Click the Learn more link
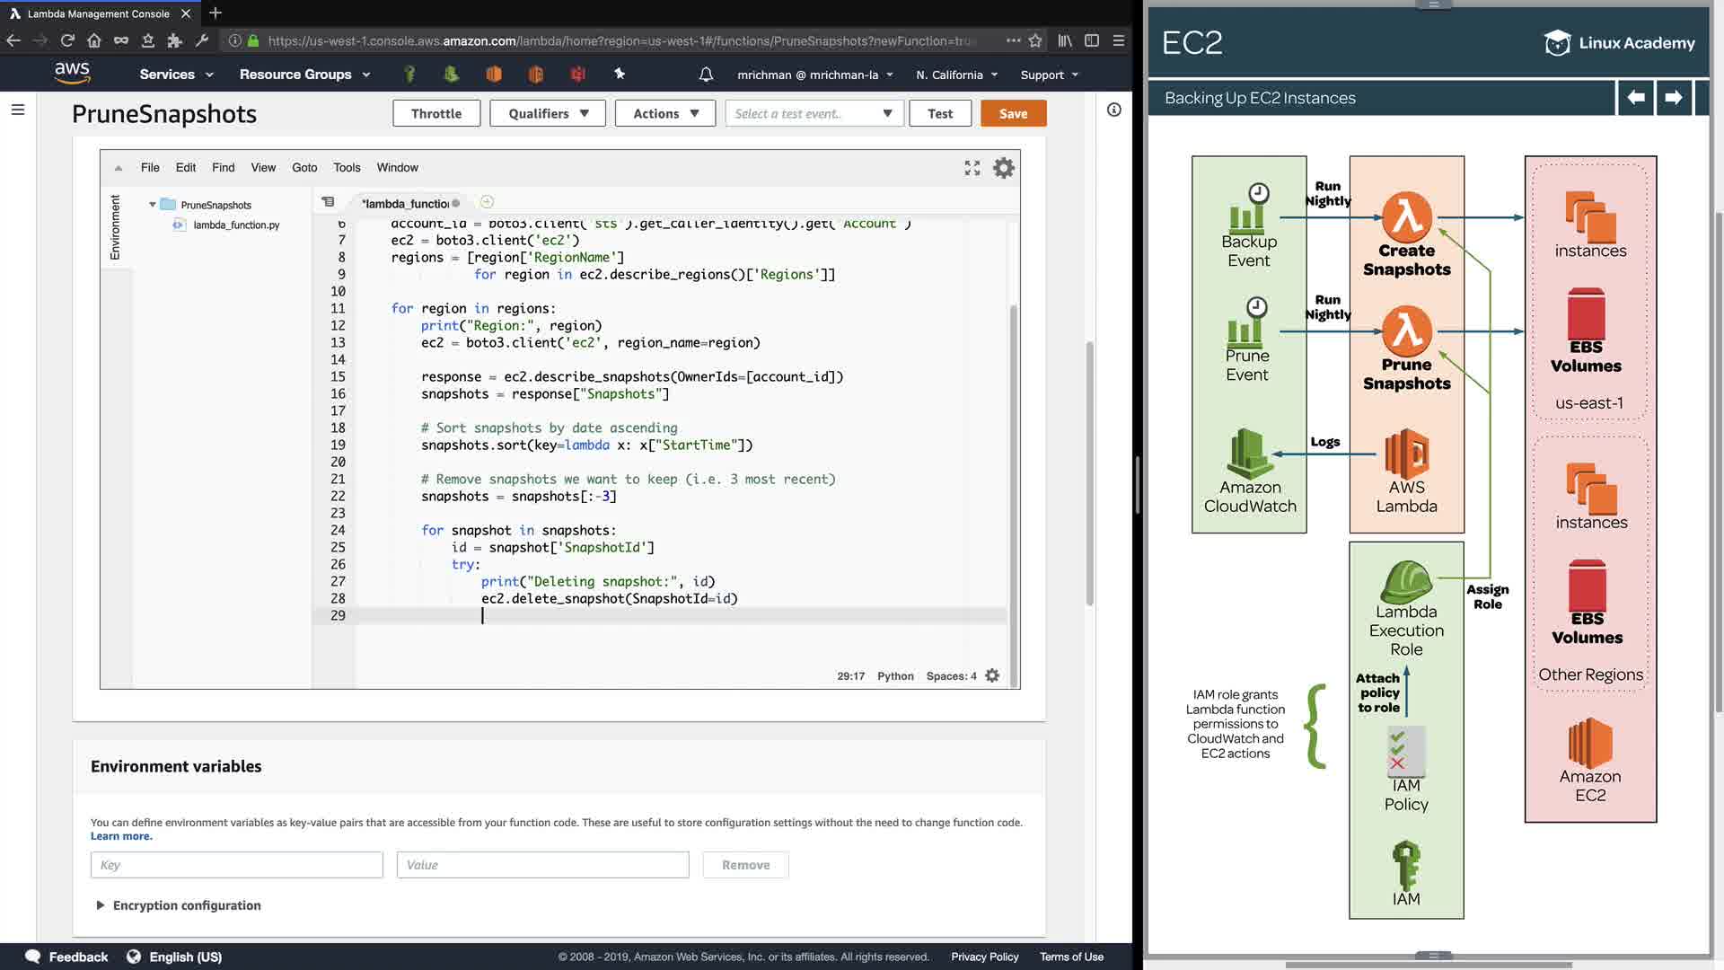 121,836
